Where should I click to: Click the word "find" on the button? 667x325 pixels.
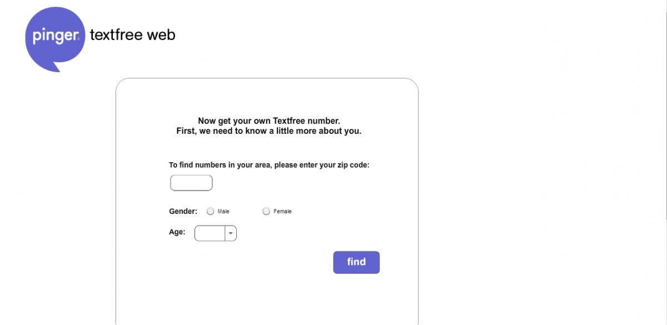(356, 262)
